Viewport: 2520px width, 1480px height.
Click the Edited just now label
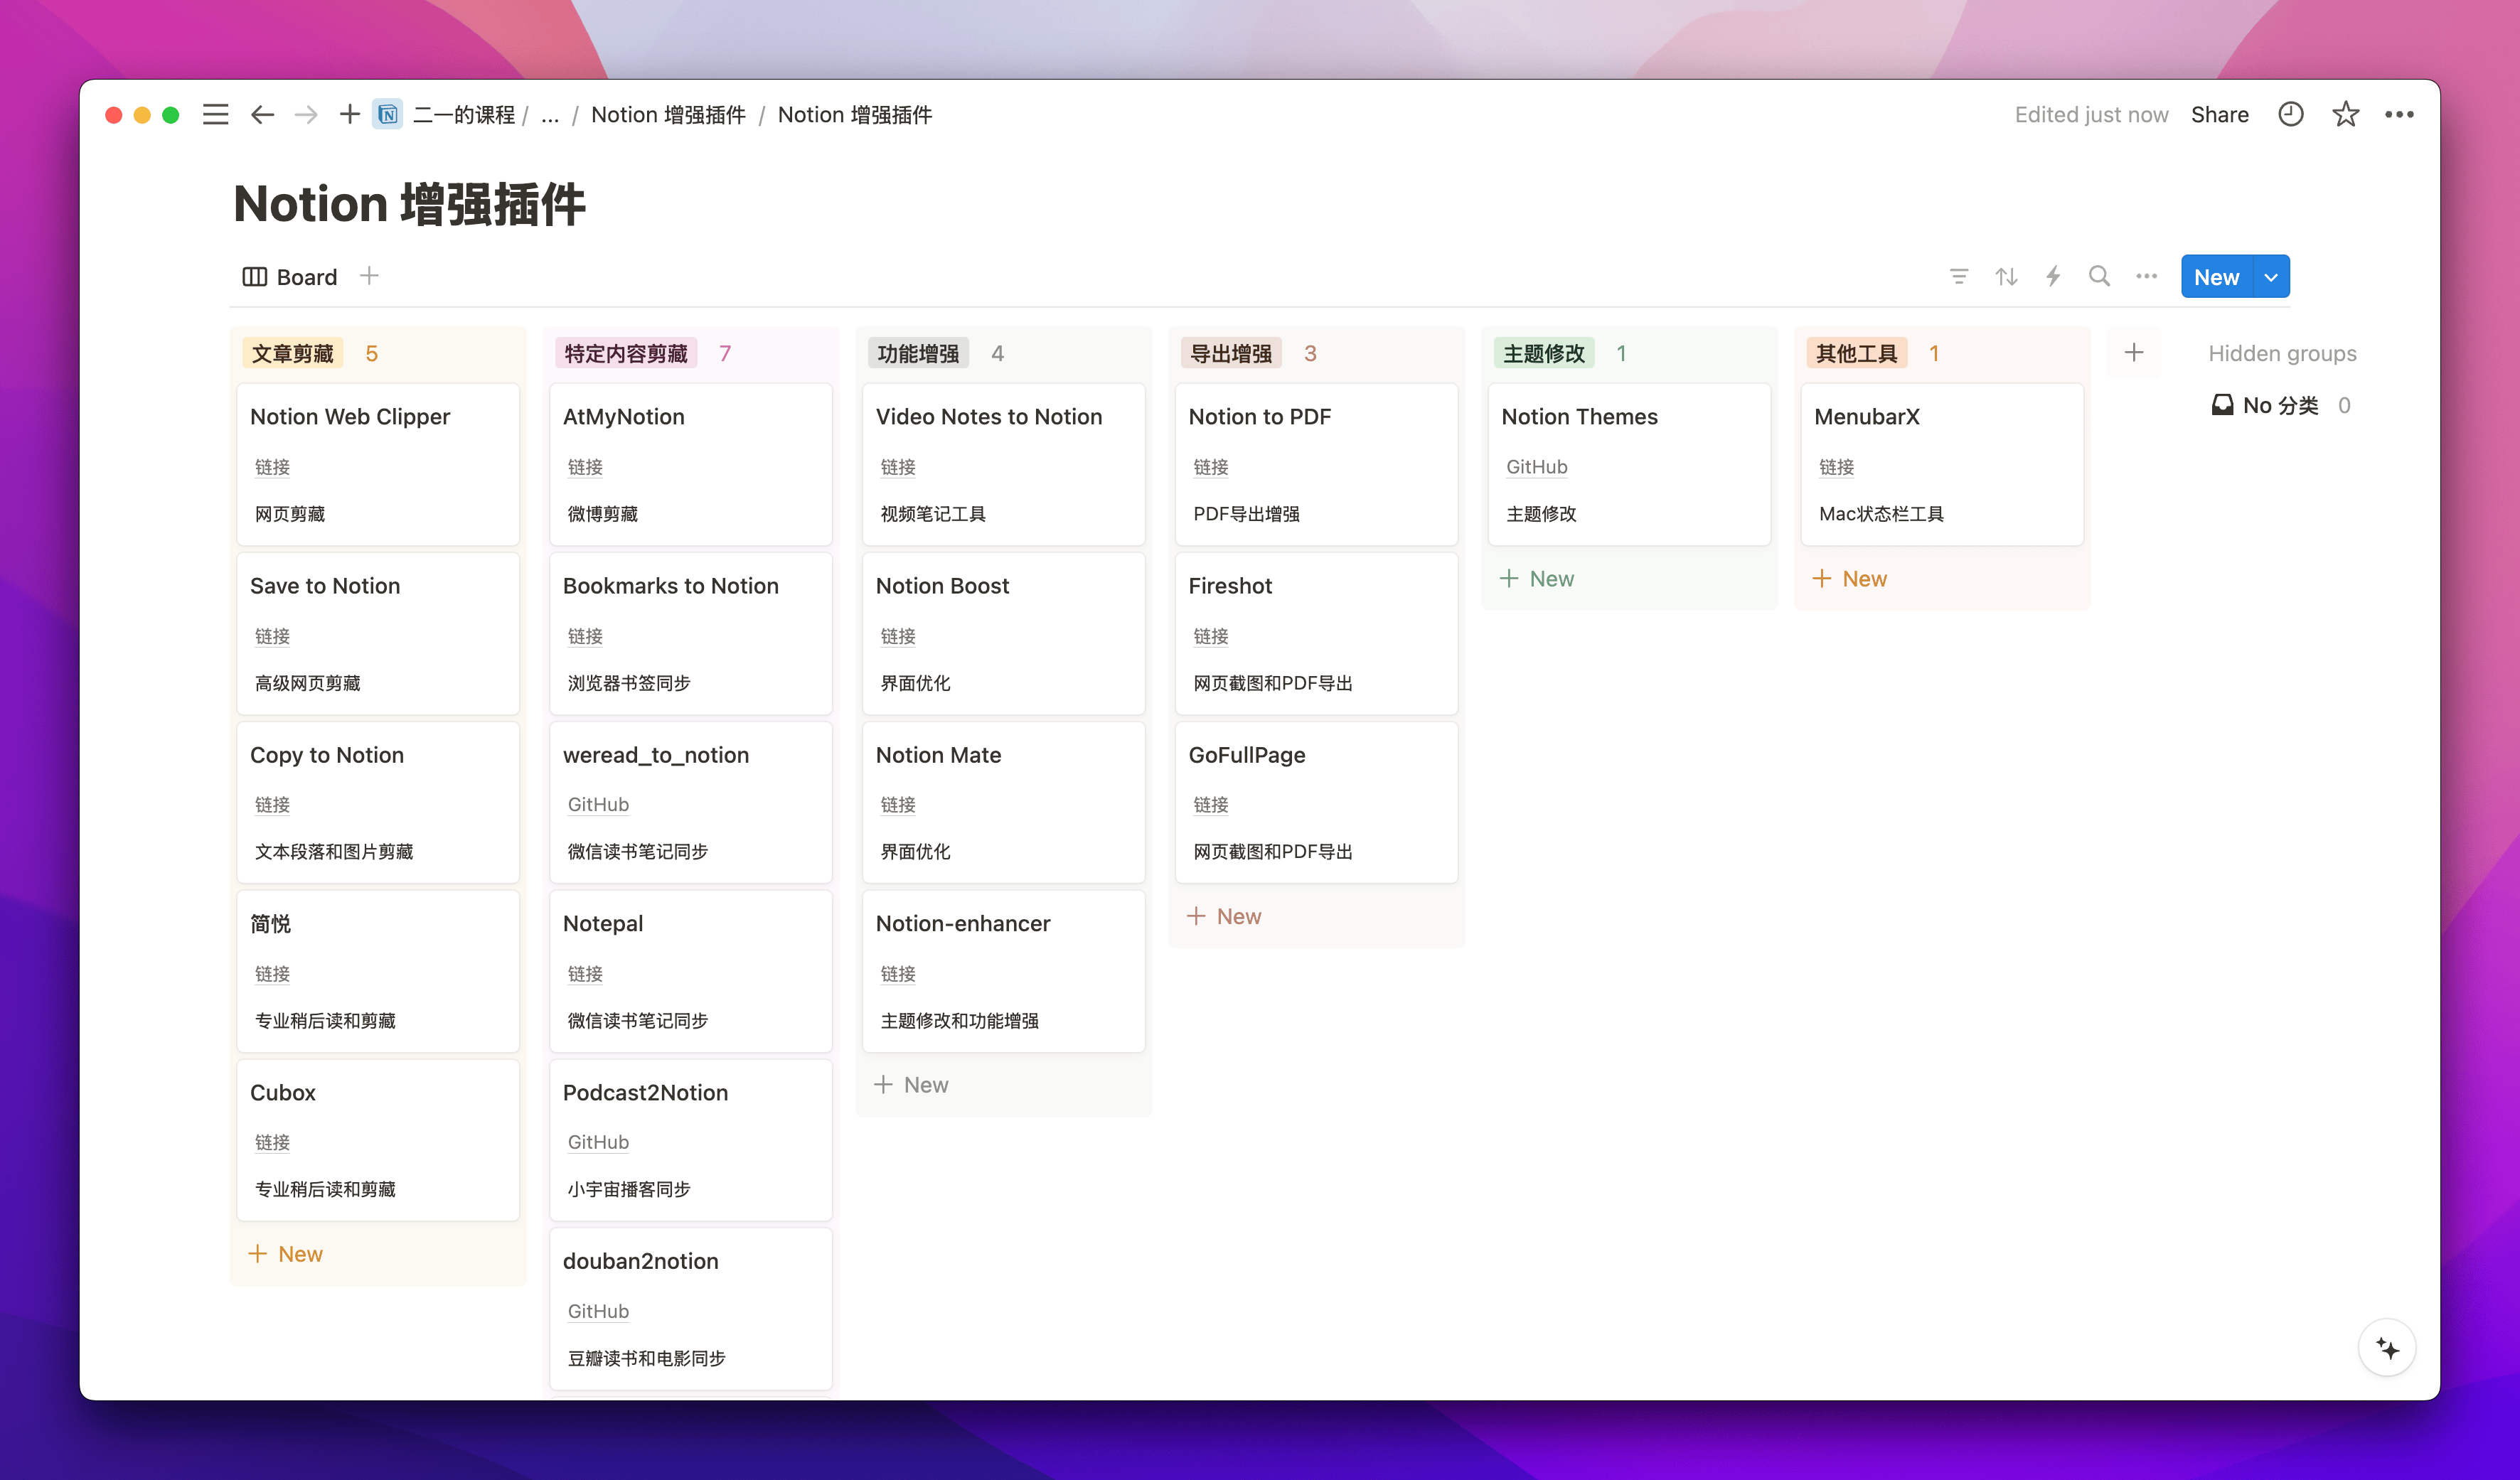coord(2091,115)
